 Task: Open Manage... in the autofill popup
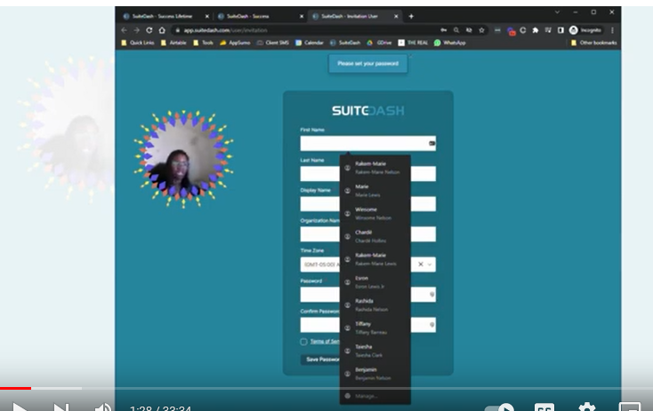(375, 396)
